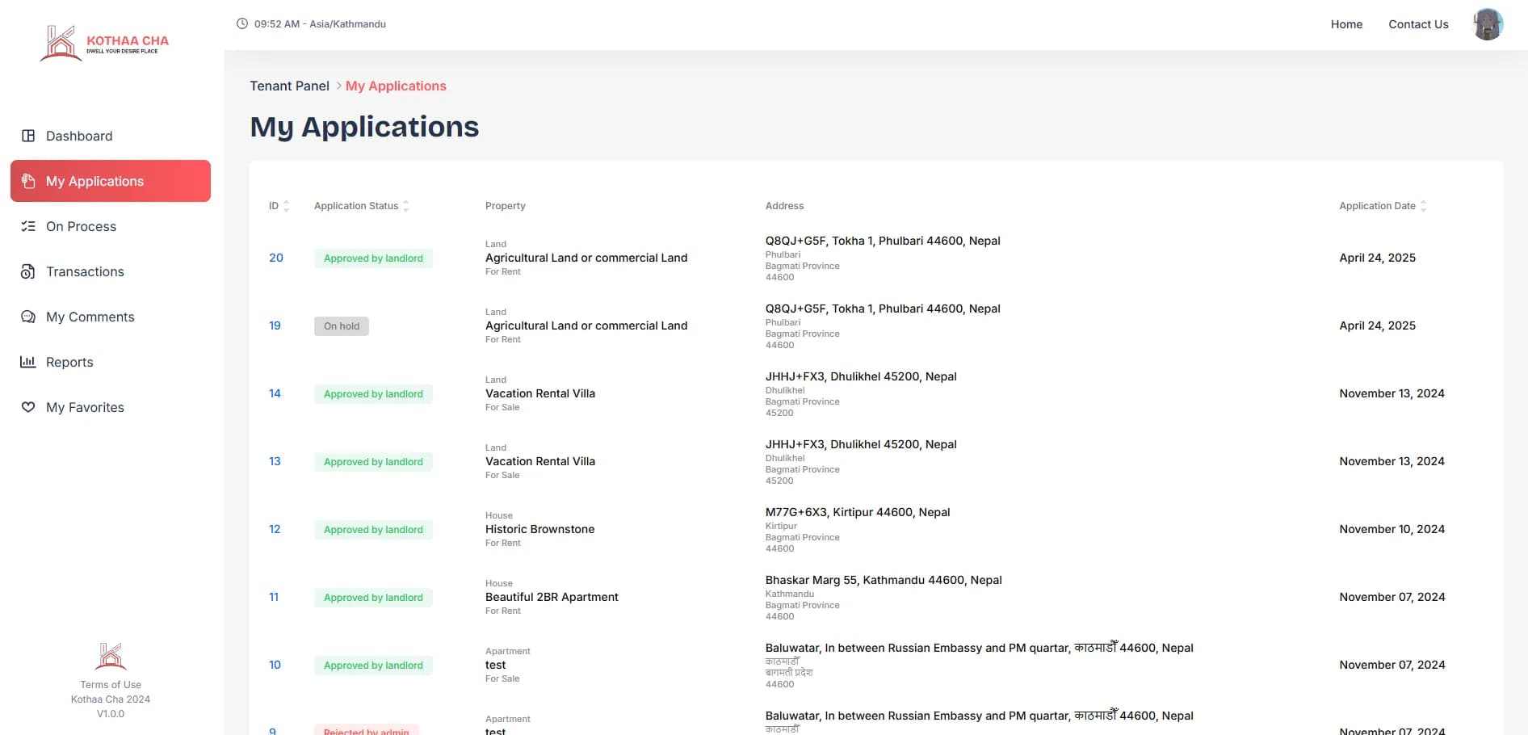
Task: Click the Transactions icon in the sidebar
Action: (28, 271)
